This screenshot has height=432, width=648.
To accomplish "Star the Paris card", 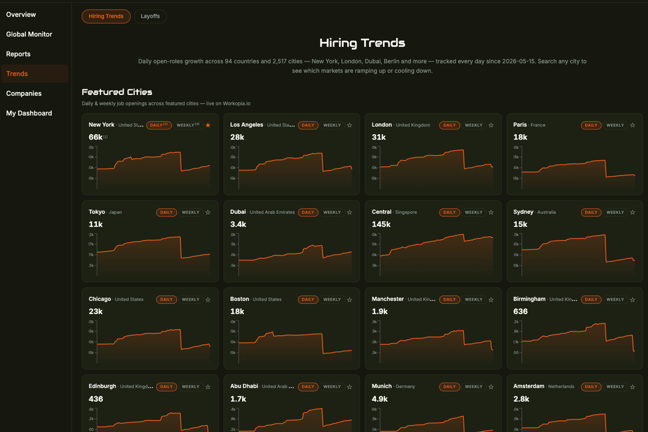I will point(632,125).
